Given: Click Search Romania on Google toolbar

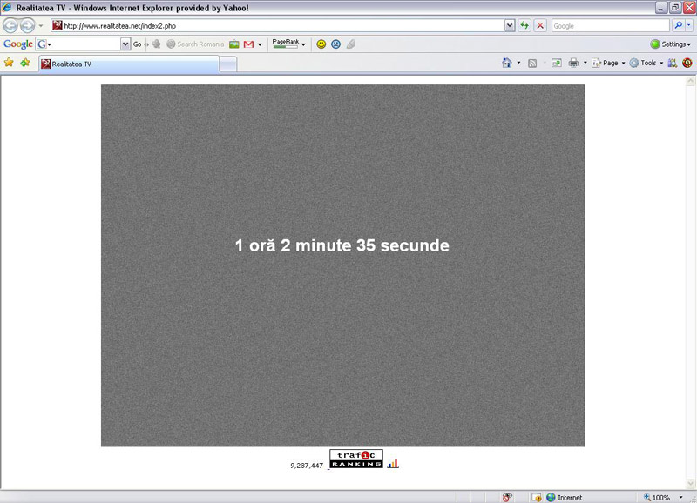Looking at the screenshot, I should click(x=195, y=44).
